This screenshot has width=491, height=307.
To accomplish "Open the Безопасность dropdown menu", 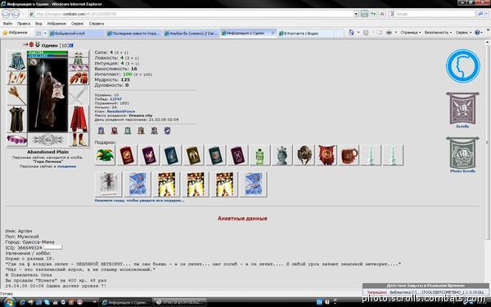I will pyautogui.click(x=438, y=33).
